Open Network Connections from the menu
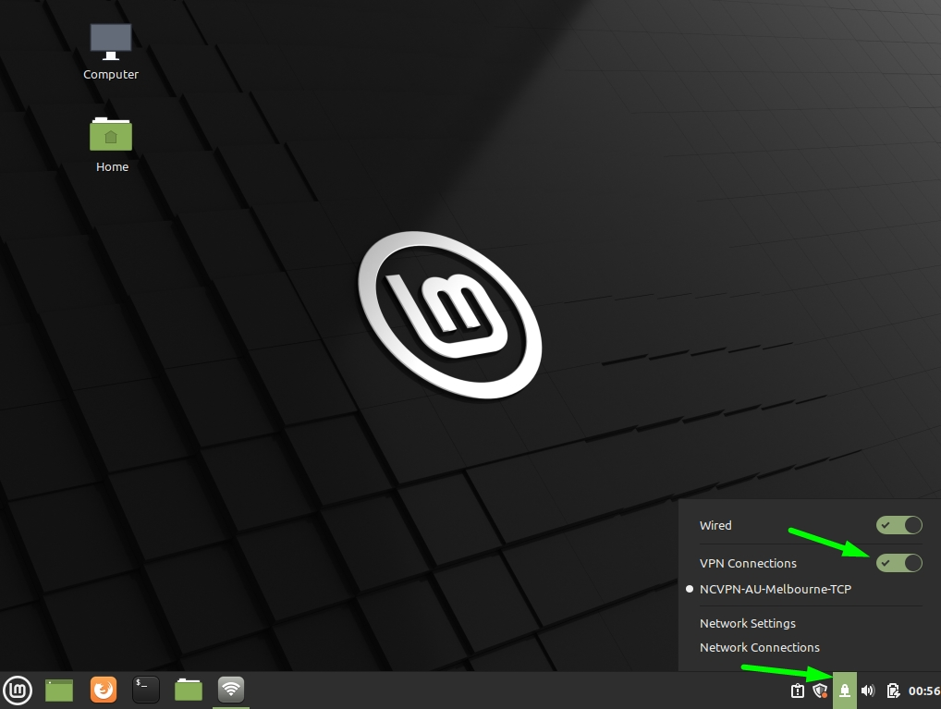The image size is (941, 709). click(760, 647)
